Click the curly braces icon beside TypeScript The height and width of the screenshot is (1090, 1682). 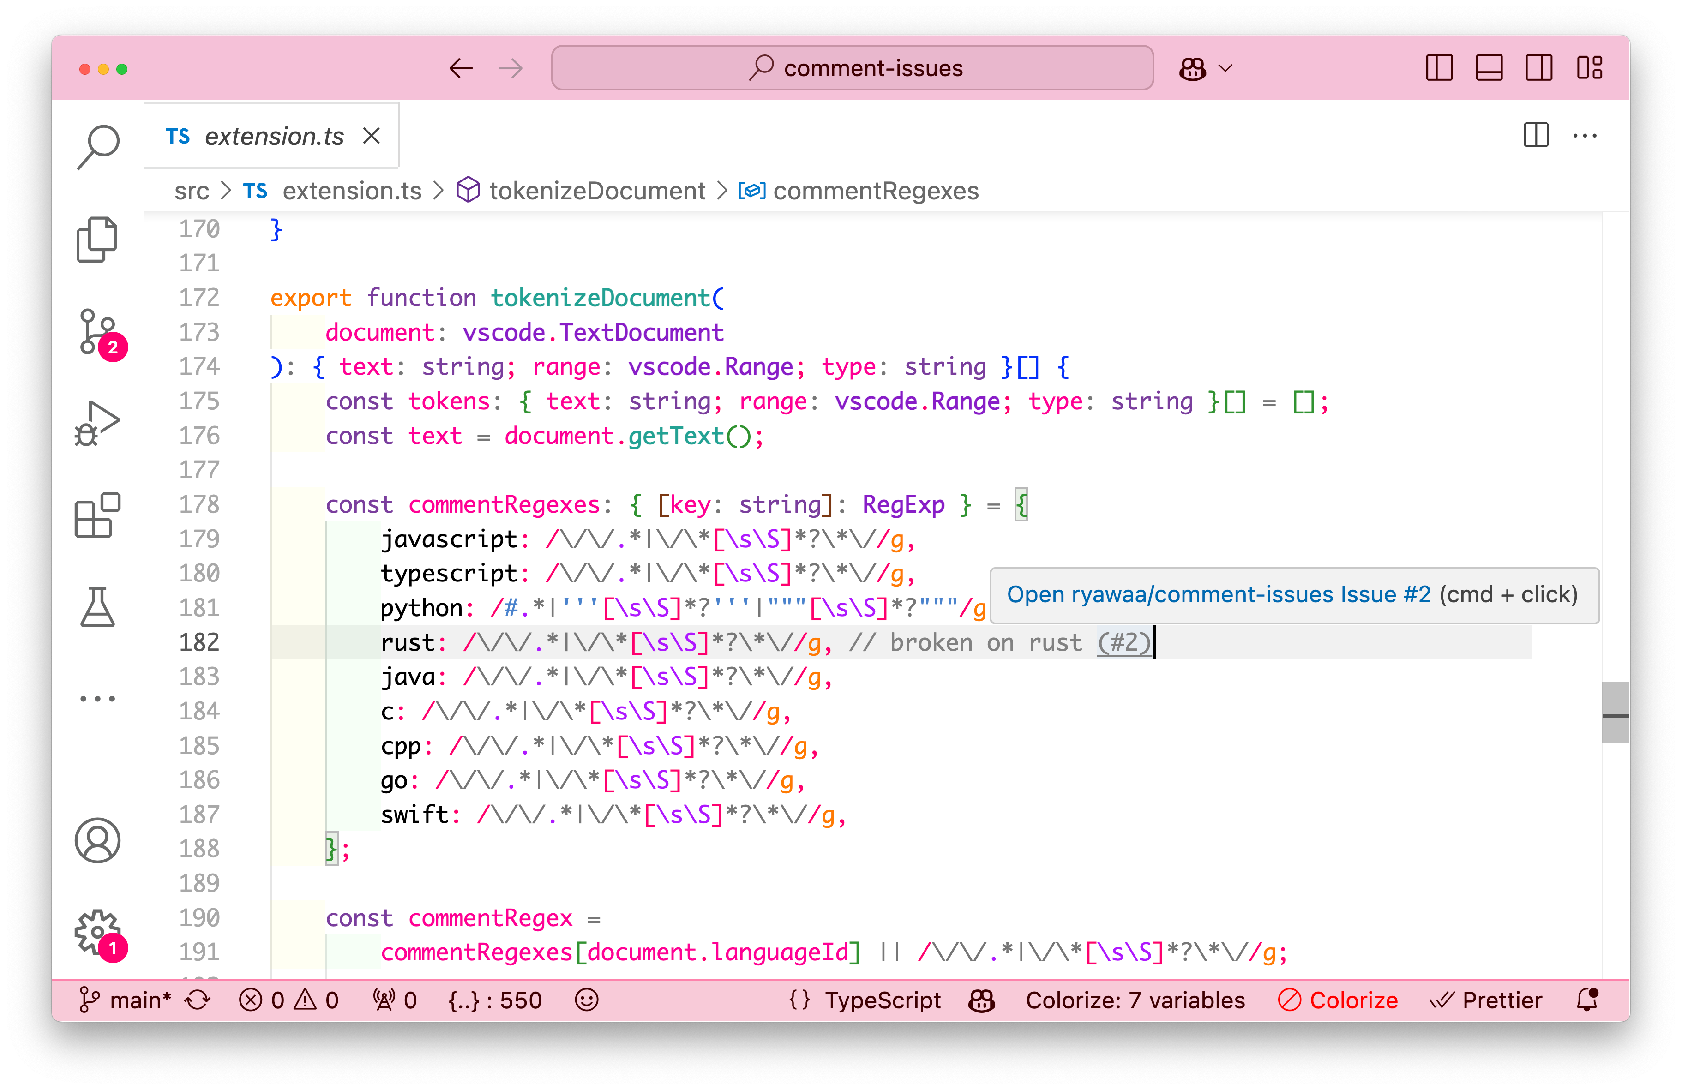(799, 1000)
